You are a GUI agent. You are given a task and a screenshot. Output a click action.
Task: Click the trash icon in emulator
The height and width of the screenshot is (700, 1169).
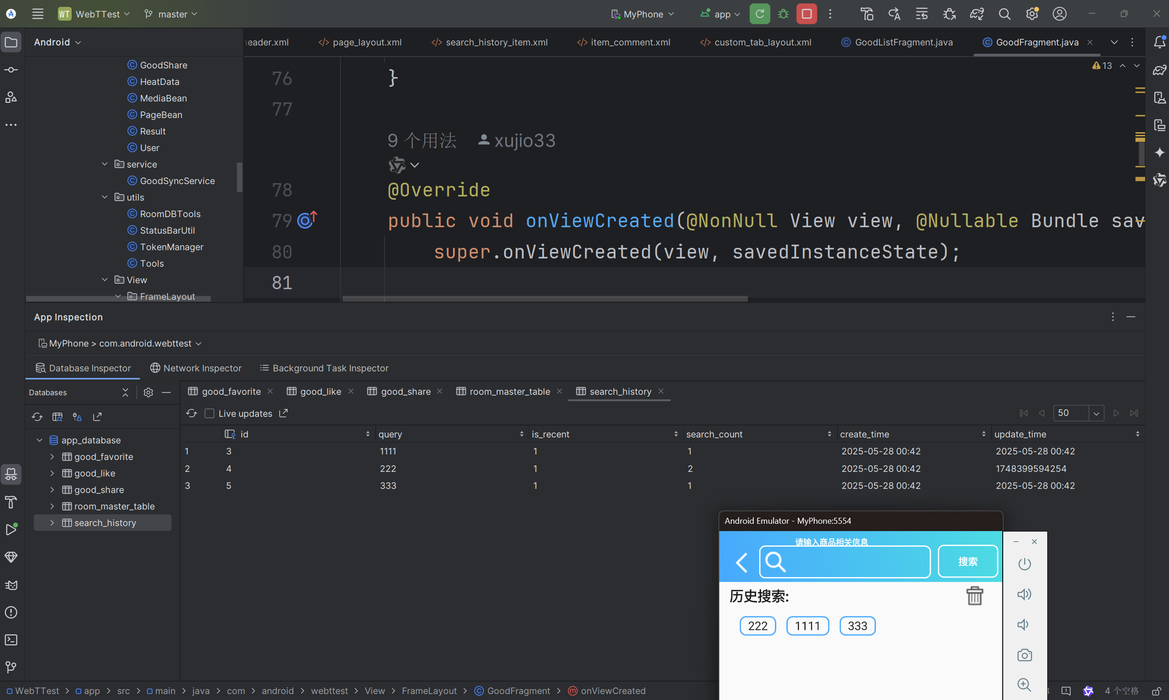coord(974,595)
